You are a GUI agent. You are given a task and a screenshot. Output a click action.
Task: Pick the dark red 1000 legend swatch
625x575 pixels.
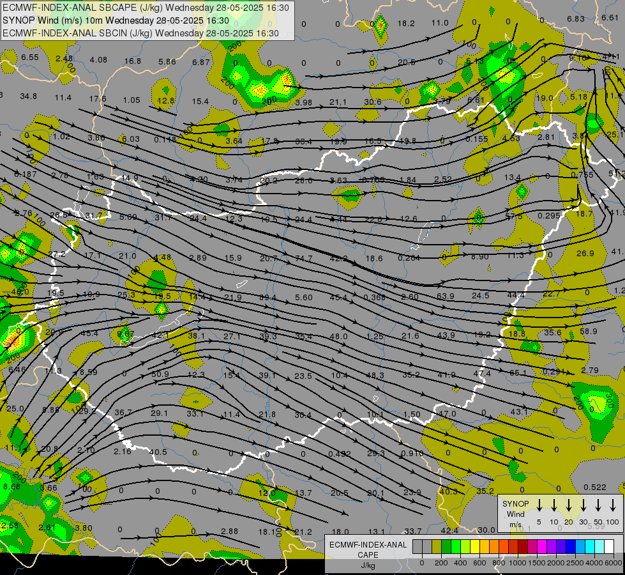[x=523, y=546]
